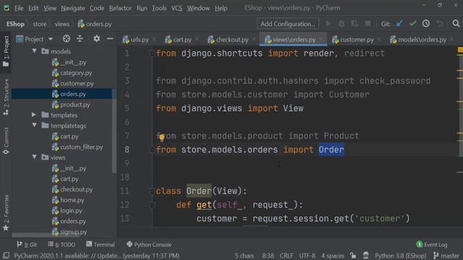Click locate-file target icon in Project panel
The image size is (463, 260).
pyautogui.click(x=67, y=39)
